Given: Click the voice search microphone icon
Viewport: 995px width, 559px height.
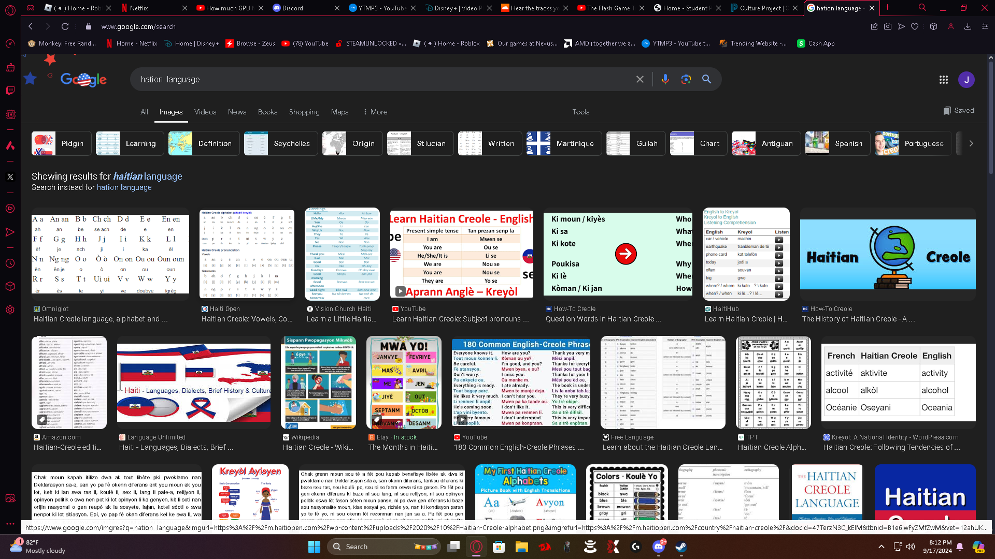Looking at the screenshot, I should click(665, 79).
